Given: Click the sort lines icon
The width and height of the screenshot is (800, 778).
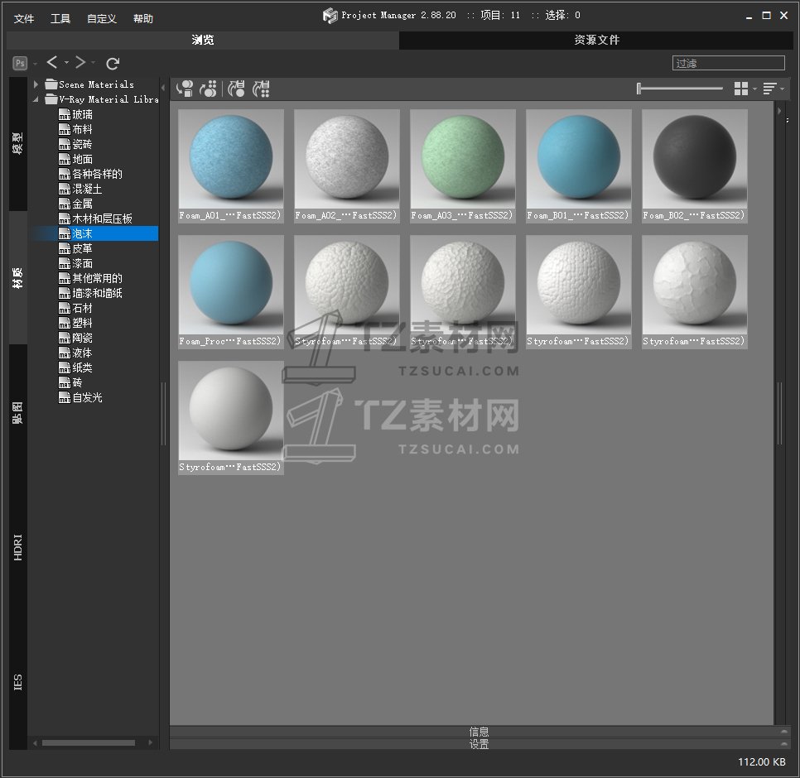Looking at the screenshot, I should point(769,89).
